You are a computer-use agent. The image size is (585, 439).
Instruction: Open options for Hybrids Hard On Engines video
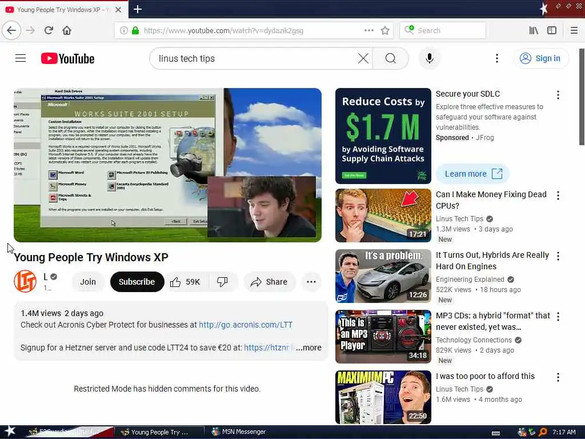click(558, 256)
